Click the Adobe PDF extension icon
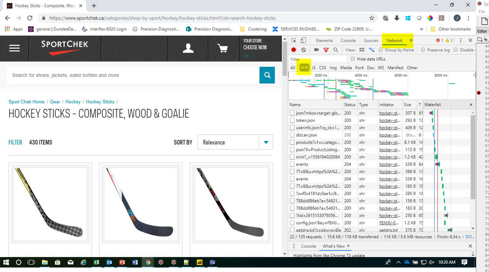The image size is (489, 272). tap(441, 18)
